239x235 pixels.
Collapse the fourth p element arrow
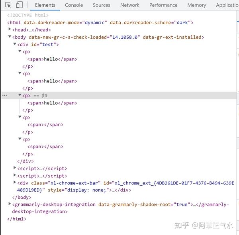point(20,117)
